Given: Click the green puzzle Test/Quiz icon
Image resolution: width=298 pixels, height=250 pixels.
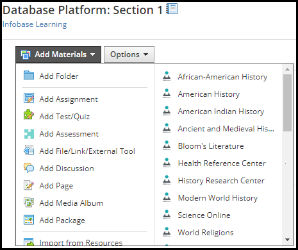Looking at the screenshot, I should [29, 115].
